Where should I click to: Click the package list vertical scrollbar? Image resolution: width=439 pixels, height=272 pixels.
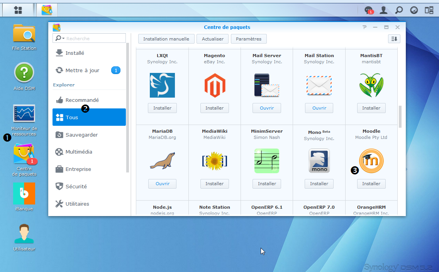[x=400, y=117]
